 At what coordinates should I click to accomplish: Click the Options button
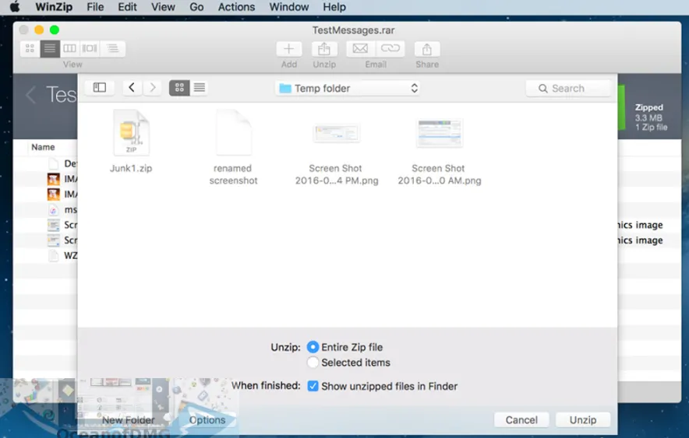pos(207,420)
